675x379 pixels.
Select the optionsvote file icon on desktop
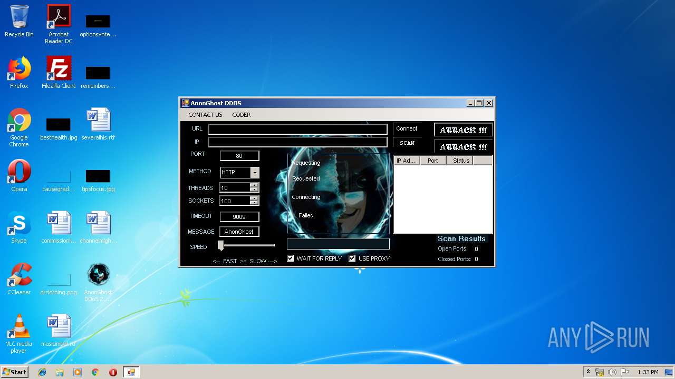click(x=98, y=25)
